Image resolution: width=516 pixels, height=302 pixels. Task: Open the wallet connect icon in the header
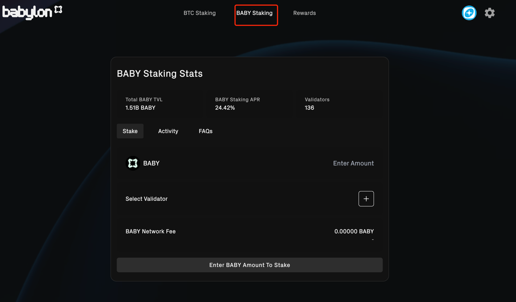point(469,13)
